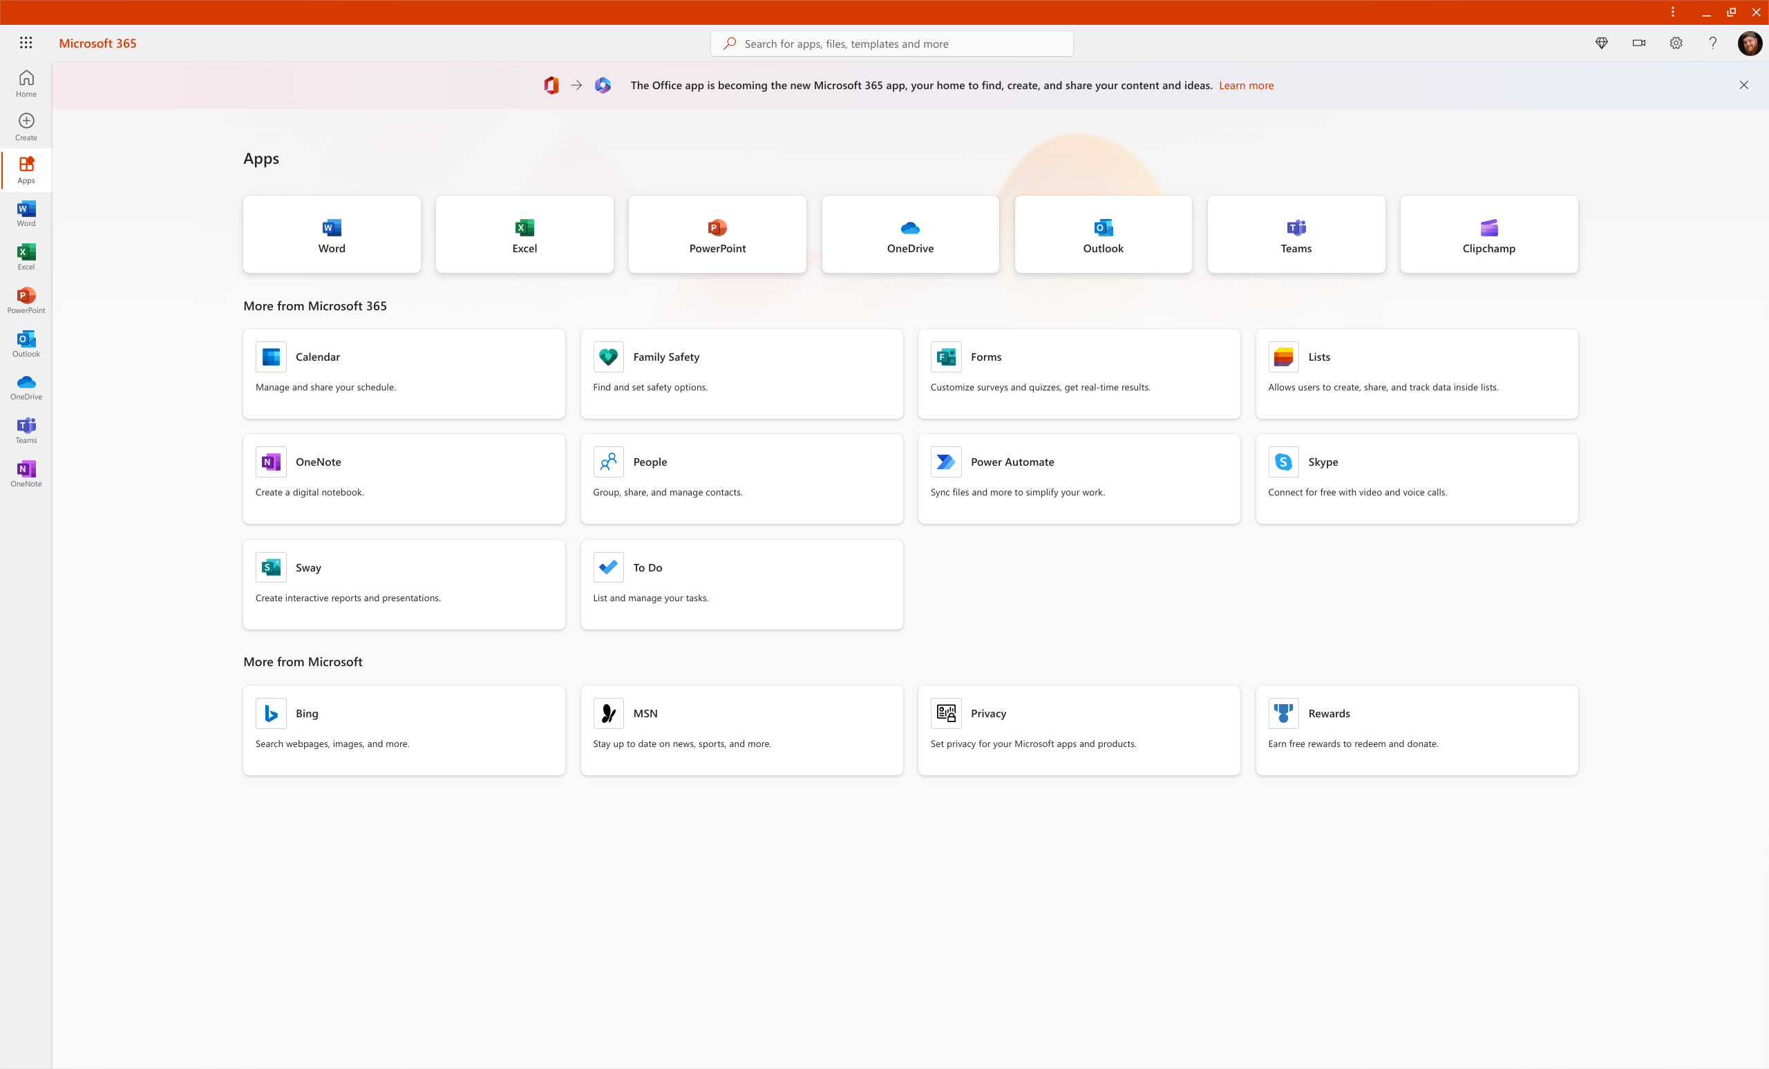Expand the user profile menu
1769x1069 pixels.
pos(1749,43)
